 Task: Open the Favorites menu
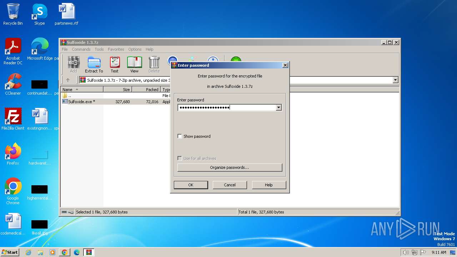click(x=116, y=49)
